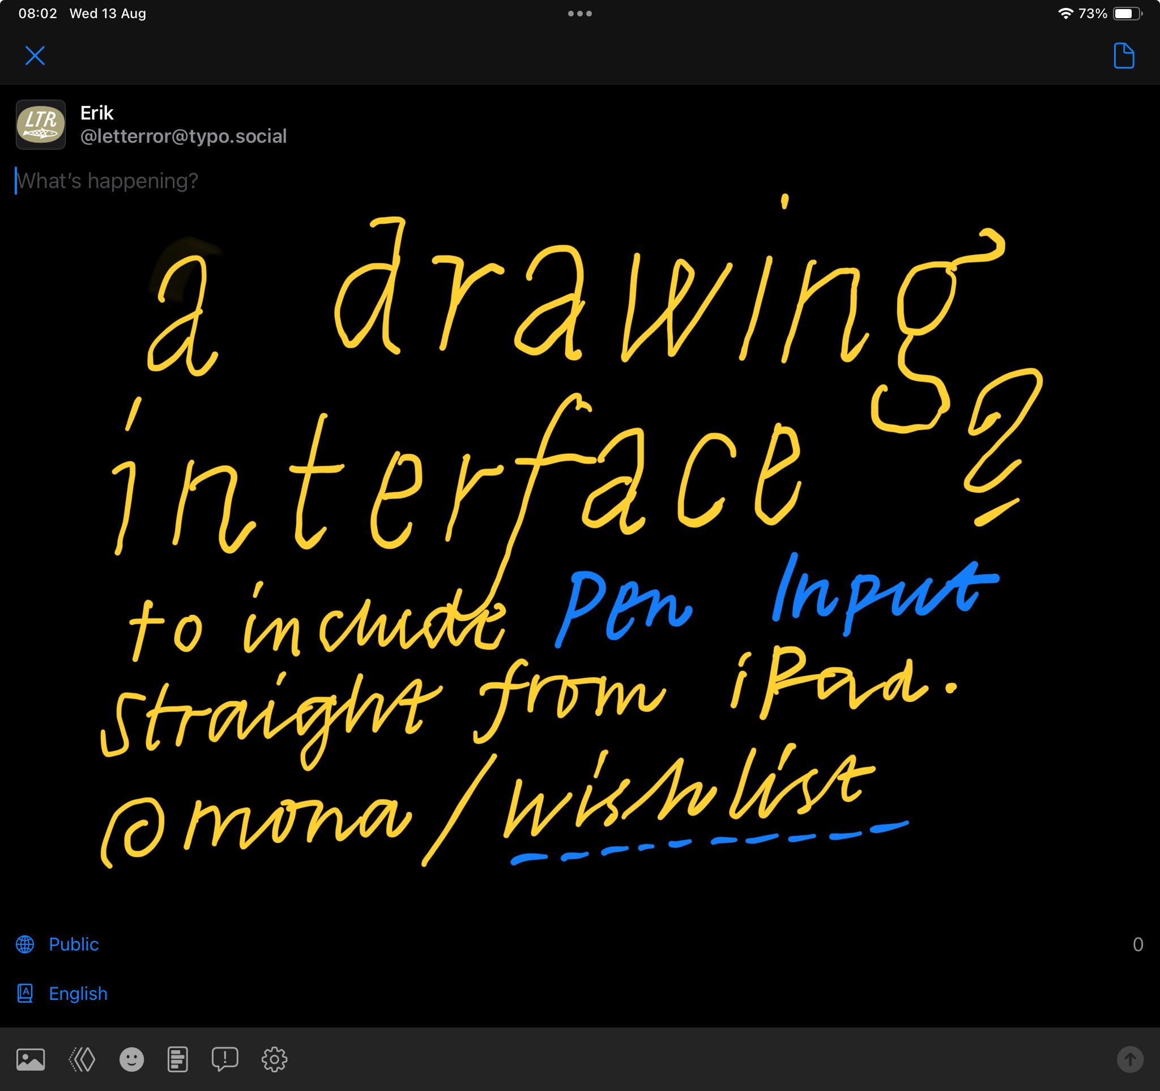Tap the attach image icon
Viewport: 1160px width, 1091px height.
[31, 1059]
